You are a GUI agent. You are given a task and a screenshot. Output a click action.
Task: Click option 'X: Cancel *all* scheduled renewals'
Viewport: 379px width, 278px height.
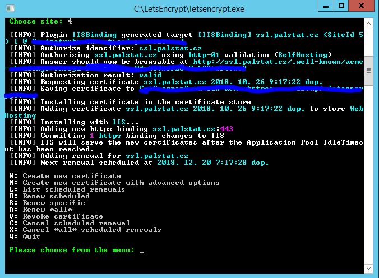(x=85, y=230)
